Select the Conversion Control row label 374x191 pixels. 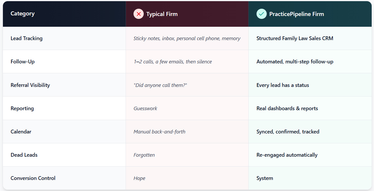click(x=33, y=178)
